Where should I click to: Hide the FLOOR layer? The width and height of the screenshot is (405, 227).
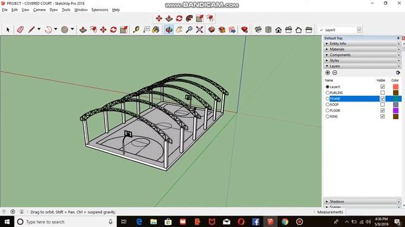(x=382, y=110)
